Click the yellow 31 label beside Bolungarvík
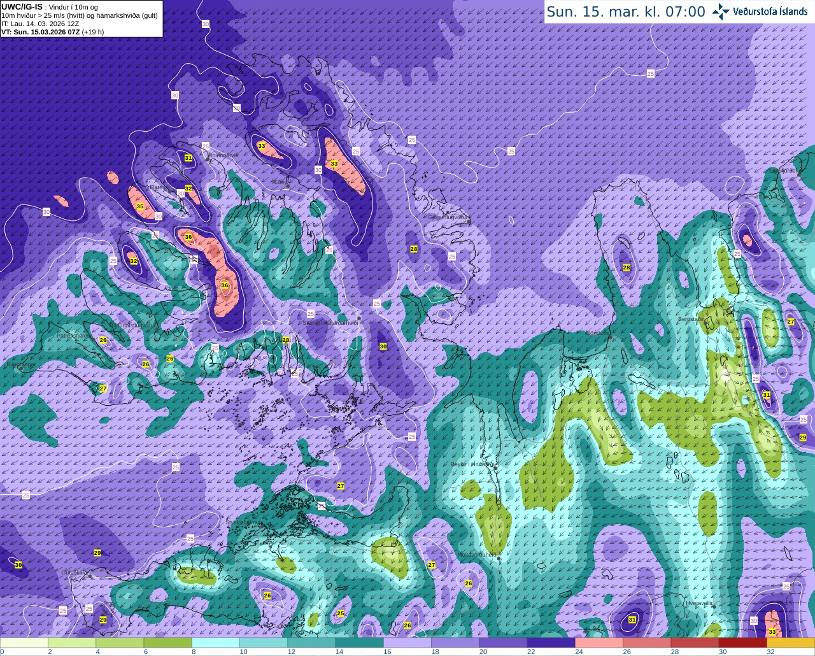815x656 pixels. (x=188, y=158)
